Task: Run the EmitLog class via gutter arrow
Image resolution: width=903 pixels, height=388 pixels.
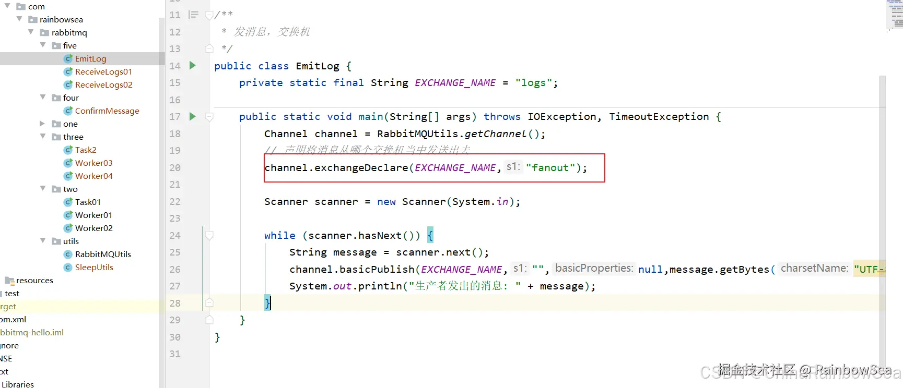Action: click(192, 66)
